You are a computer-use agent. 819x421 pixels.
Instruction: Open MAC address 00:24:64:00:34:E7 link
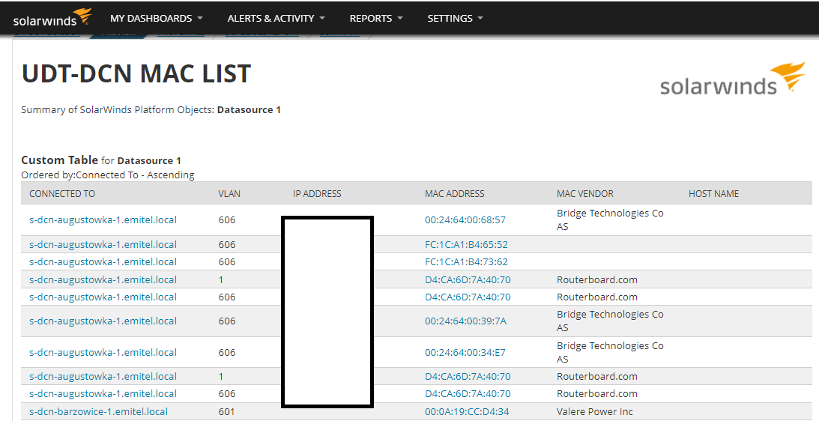click(465, 353)
